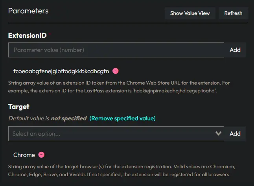This screenshot has width=254, height=186.
Task: Refresh the Parameters panel
Action: point(233,13)
